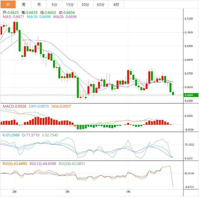The width and height of the screenshot is (199, 198).
Task: Click the DIFF:0.0070 label
Action: [x=39, y=106]
